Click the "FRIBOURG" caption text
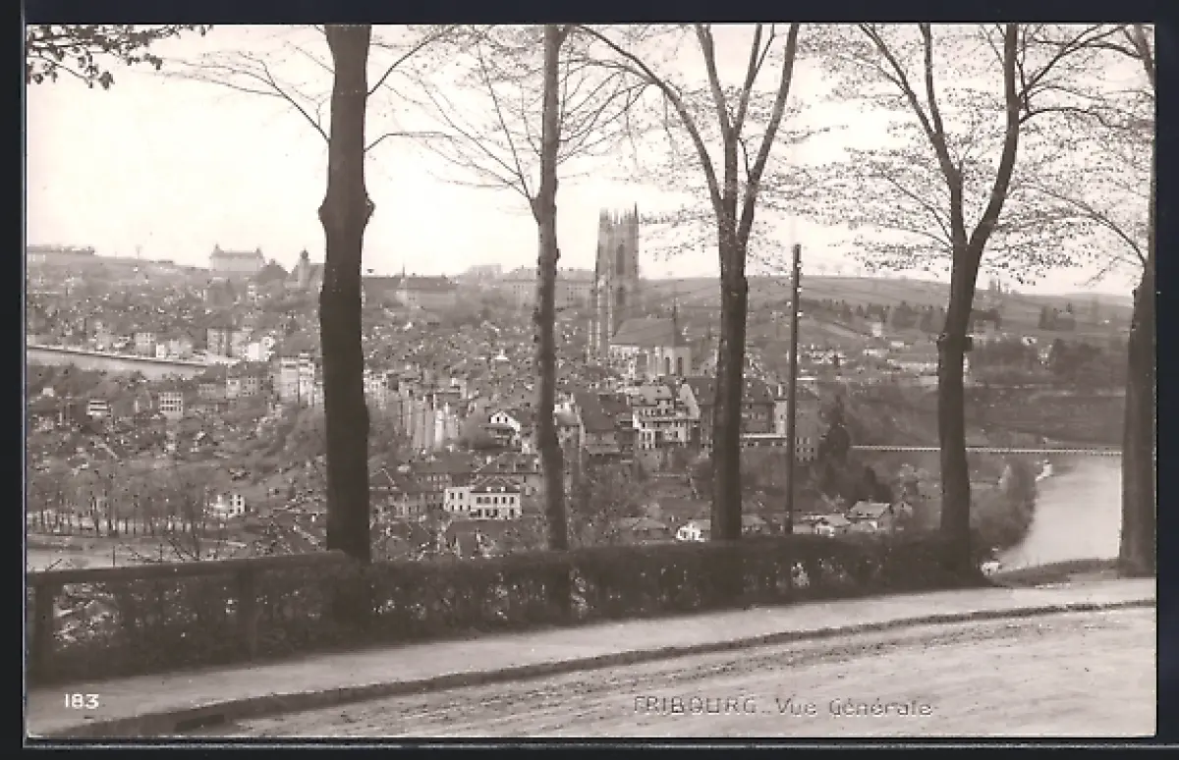1179x760 pixels. [696, 705]
